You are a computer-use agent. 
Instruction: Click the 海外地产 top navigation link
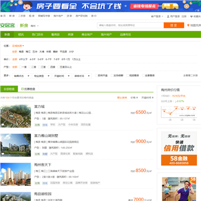58,16
